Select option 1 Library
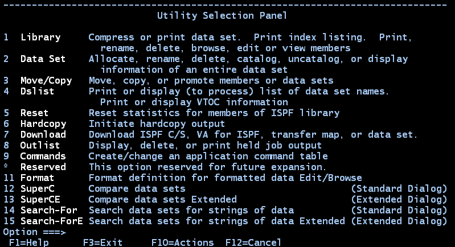Viewport: 455px width, 247px height. (x=40, y=38)
